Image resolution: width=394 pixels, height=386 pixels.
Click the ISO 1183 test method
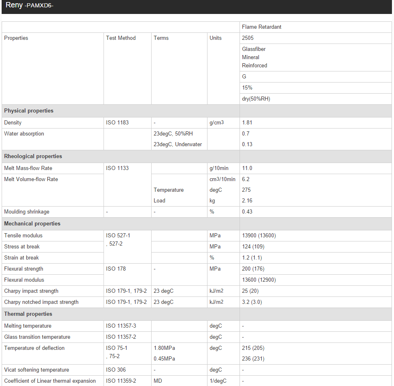click(x=117, y=122)
